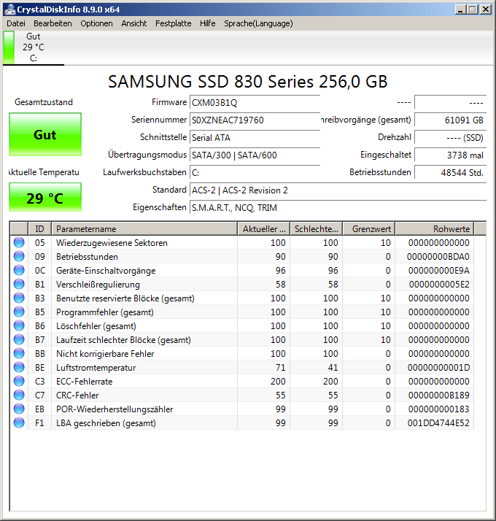Click the Aktueller column header
This screenshot has height=521, width=496.
(x=264, y=229)
